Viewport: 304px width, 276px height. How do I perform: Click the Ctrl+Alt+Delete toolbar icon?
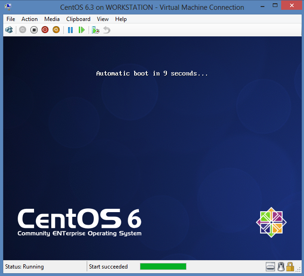click(x=9, y=30)
